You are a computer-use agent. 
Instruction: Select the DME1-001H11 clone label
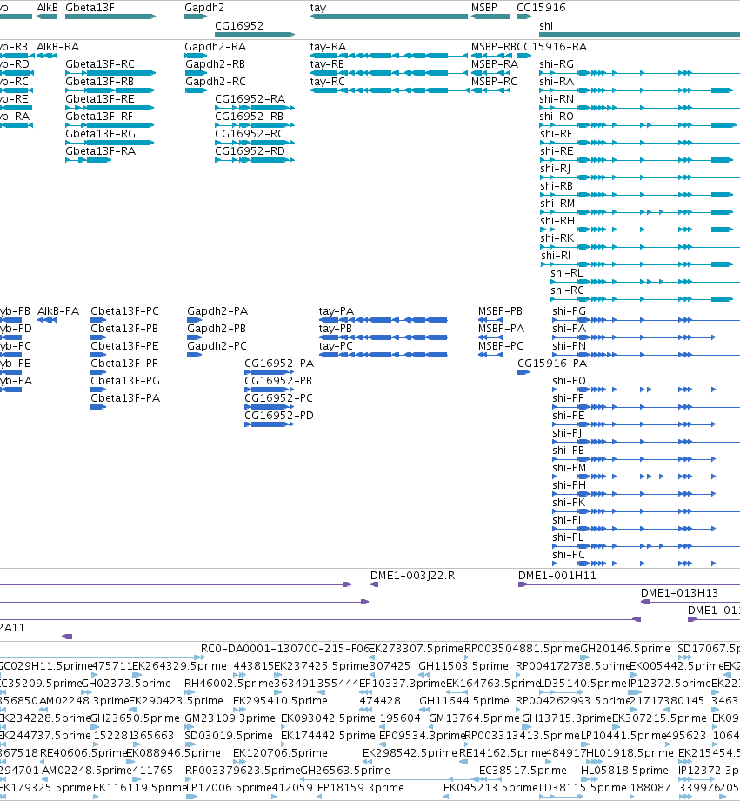coord(557,576)
